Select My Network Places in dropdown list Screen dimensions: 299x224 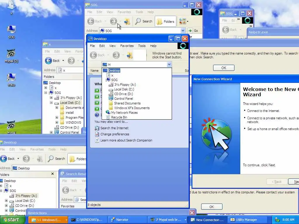pos(124,113)
